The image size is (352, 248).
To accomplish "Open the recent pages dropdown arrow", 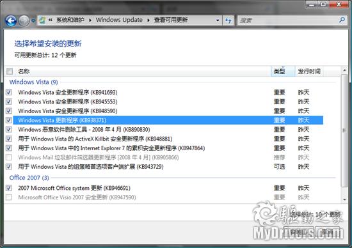I will tap(33, 21).
